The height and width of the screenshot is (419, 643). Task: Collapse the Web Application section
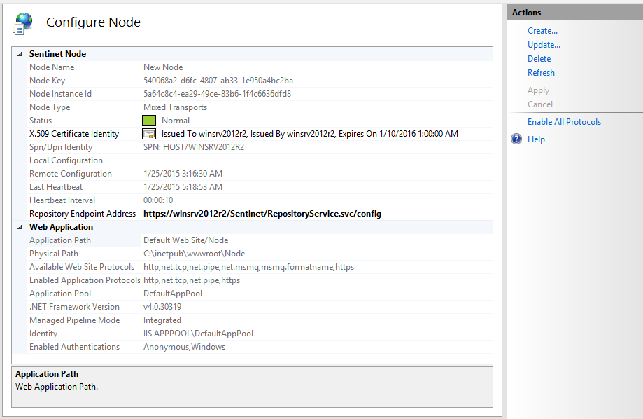coord(20,227)
